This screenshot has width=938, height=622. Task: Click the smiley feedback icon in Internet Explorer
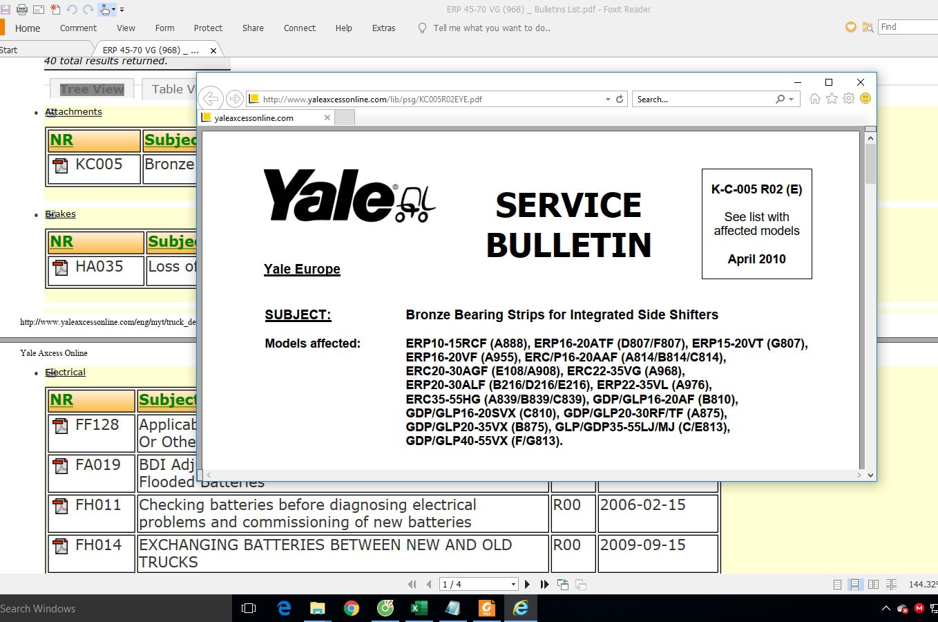(865, 99)
